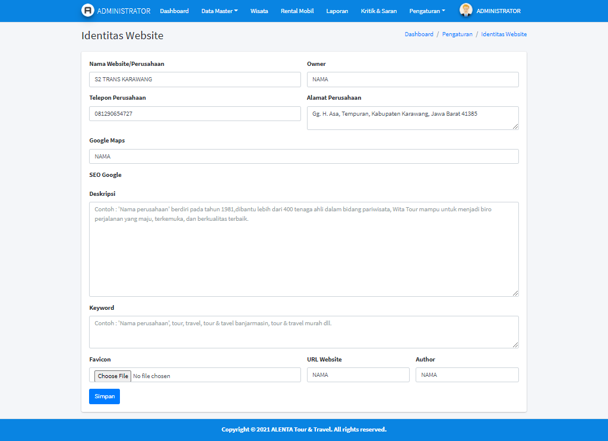Expand the Data Master dropdown menu
608x441 pixels.
click(219, 11)
